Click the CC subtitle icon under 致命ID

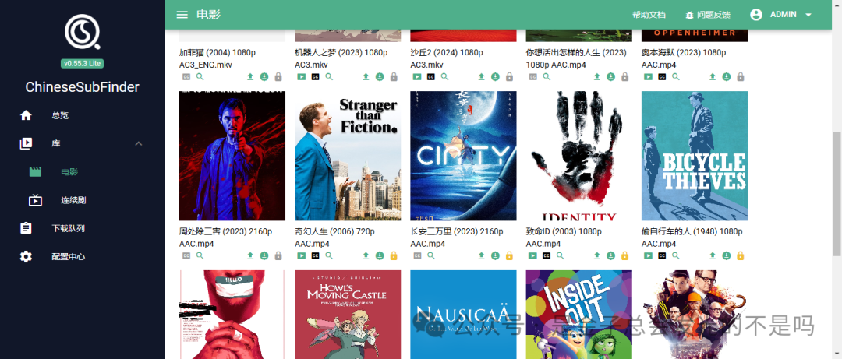coord(547,255)
